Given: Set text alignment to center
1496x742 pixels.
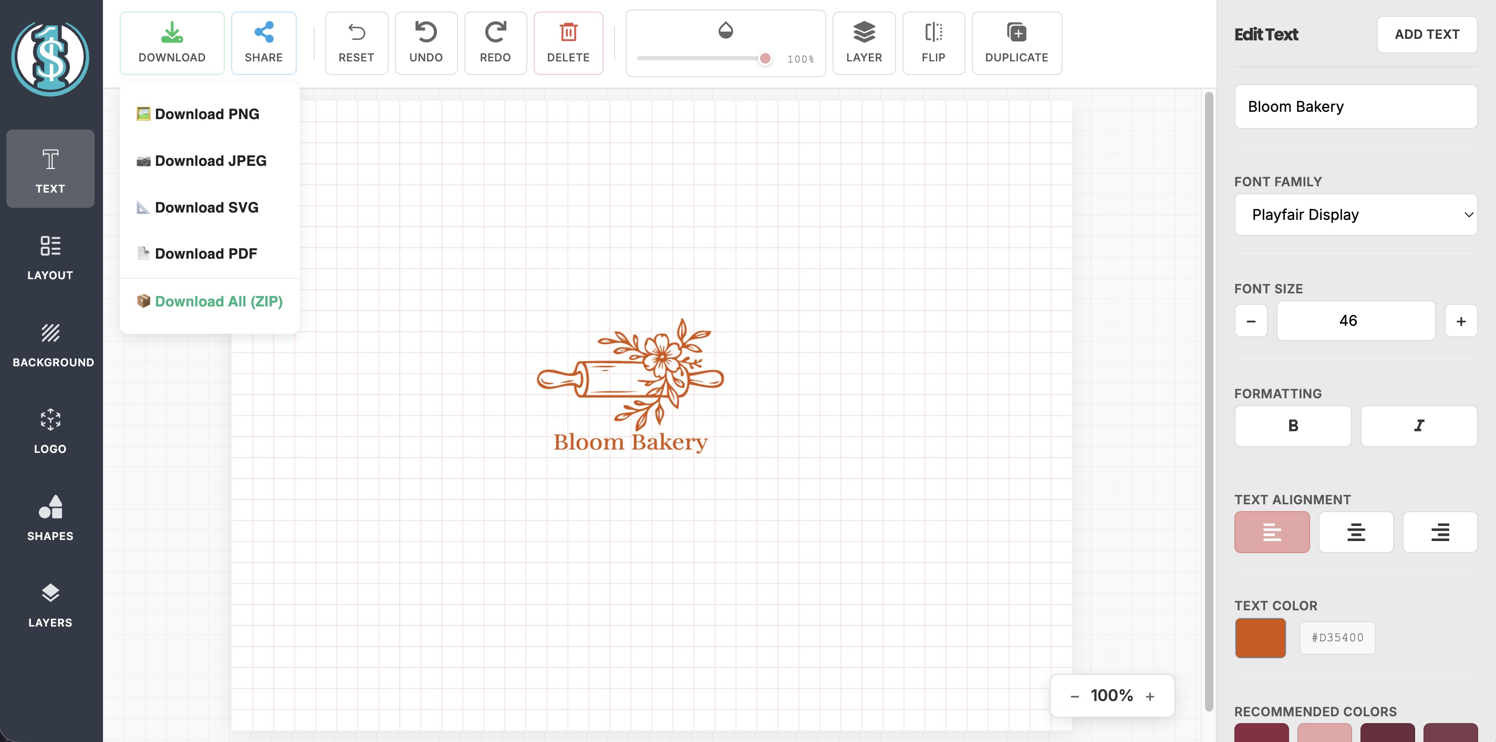Looking at the screenshot, I should pos(1355,532).
